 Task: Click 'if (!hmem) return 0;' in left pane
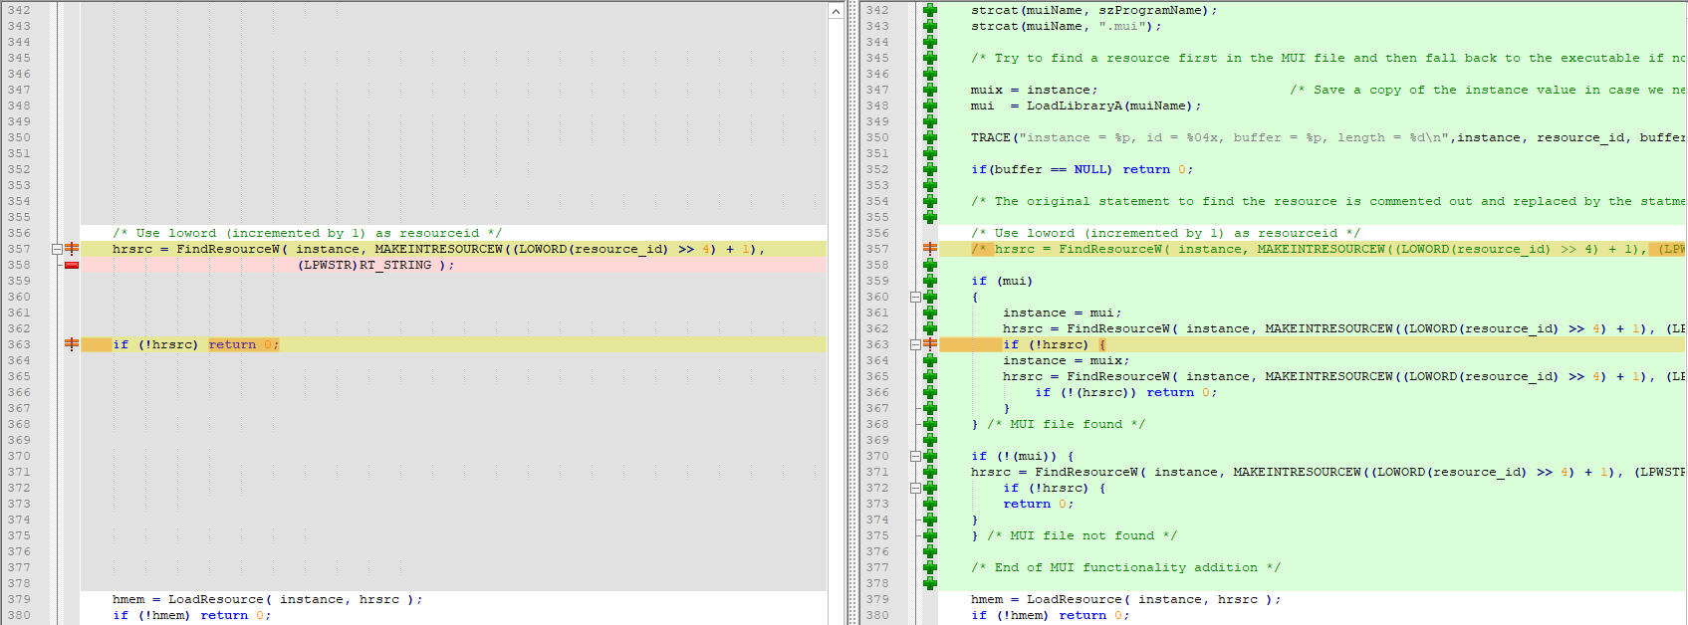[191, 615]
